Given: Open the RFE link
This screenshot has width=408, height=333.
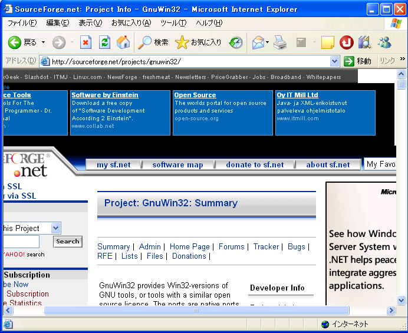Looking at the screenshot, I should coord(104,256).
